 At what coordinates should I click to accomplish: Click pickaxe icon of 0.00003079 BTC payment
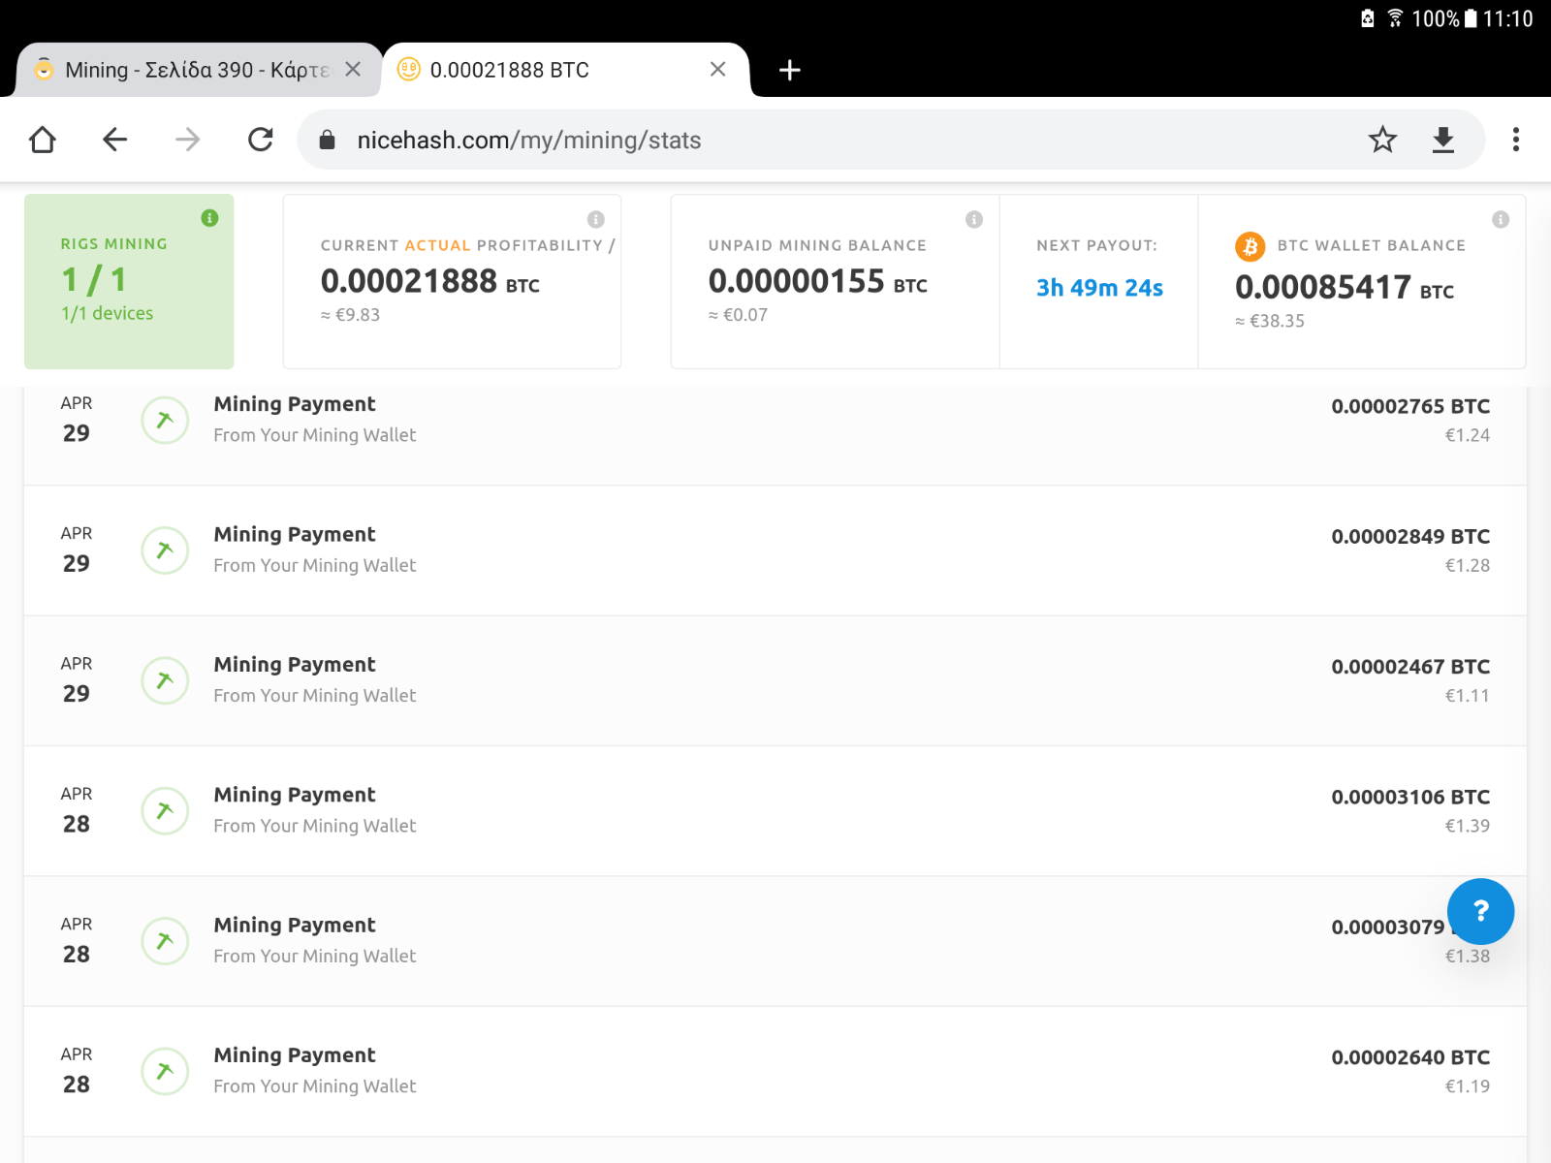click(x=165, y=941)
